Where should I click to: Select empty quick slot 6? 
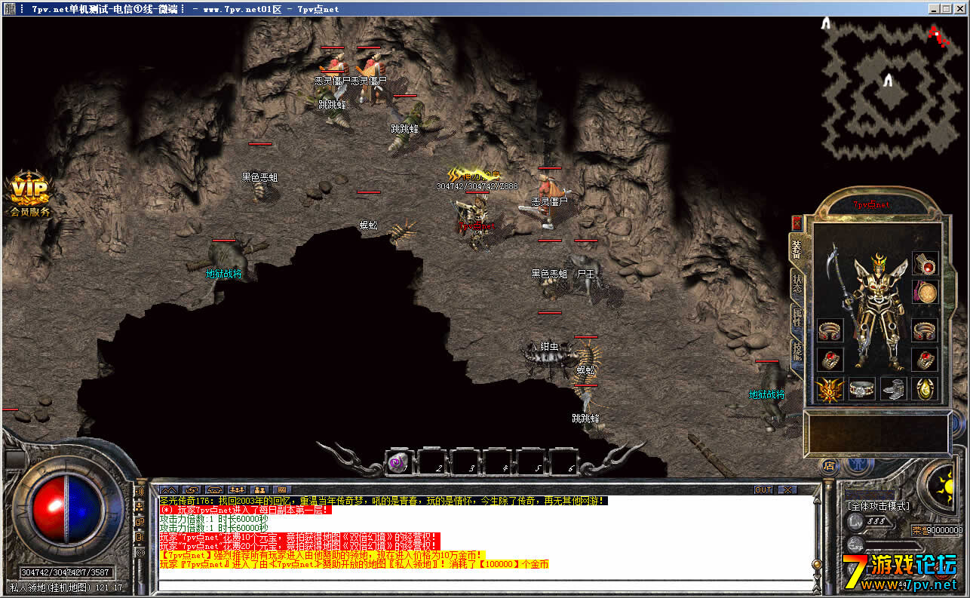[x=563, y=462]
